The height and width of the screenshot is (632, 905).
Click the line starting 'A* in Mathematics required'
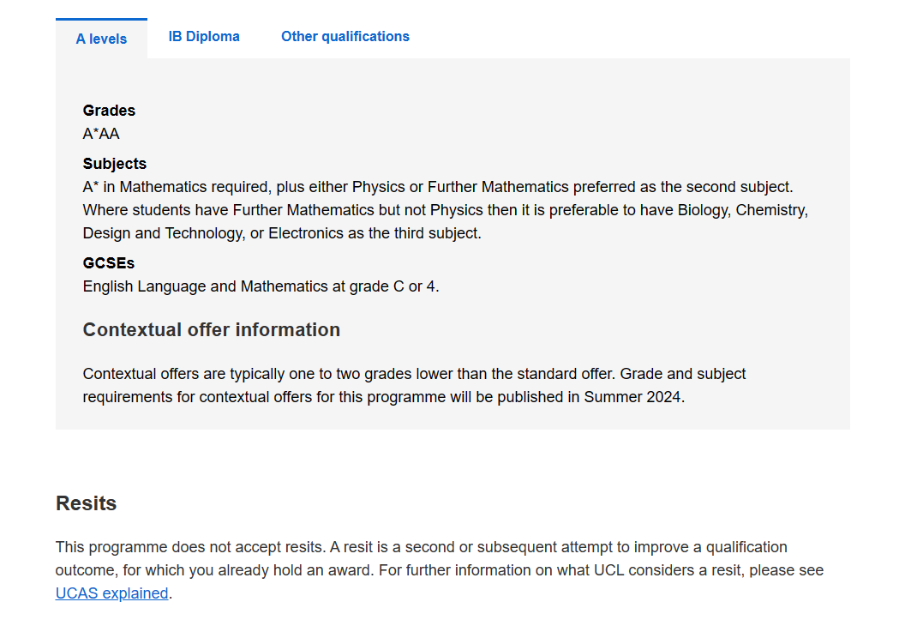(438, 187)
